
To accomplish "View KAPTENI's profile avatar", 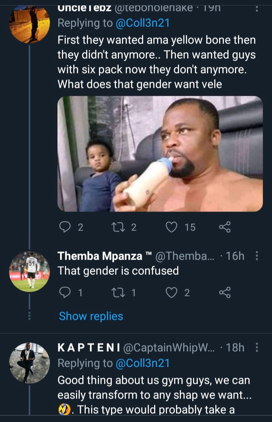I will 29,363.
